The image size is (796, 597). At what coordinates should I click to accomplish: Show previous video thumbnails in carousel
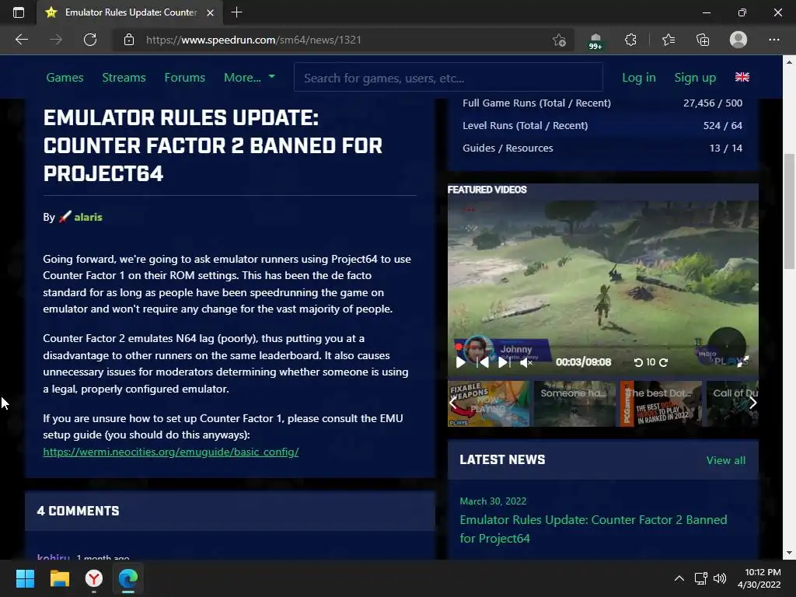453,403
